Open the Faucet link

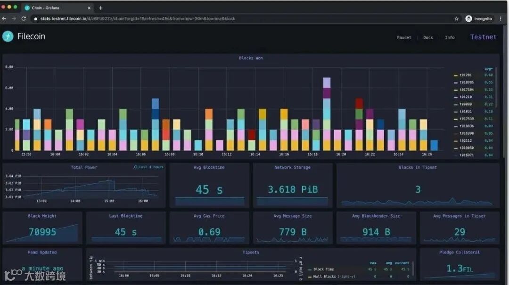coord(404,37)
